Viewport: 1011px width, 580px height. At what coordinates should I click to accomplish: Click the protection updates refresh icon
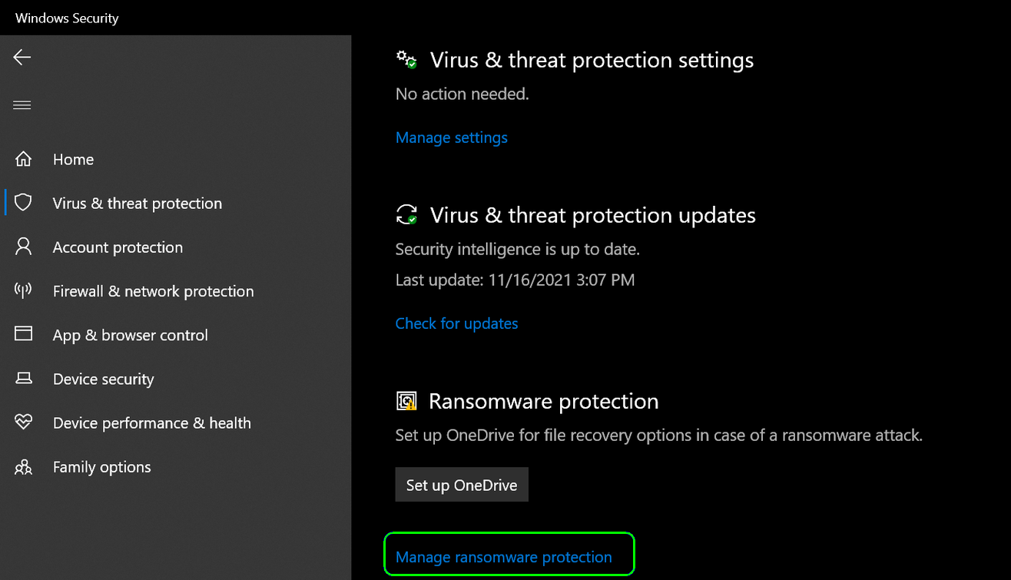406,215
